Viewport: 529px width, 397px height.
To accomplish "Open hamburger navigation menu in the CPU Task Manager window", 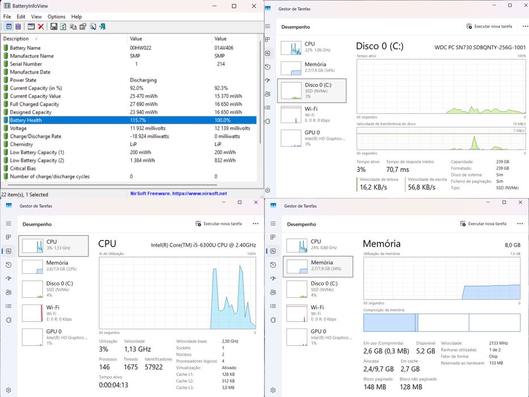I will [x=9, y=223].
